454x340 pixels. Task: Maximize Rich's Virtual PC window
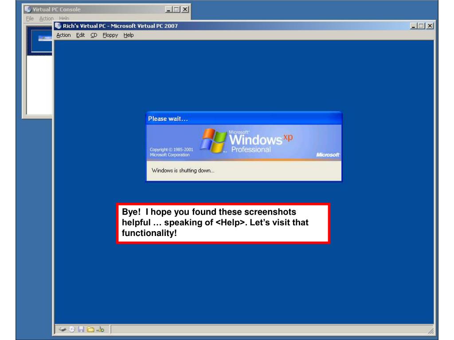click(421, 26)
